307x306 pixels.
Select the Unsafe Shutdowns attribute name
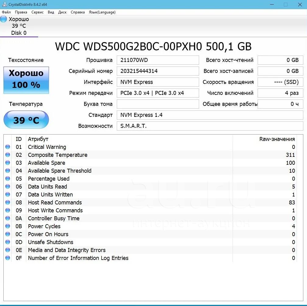(51, 242)
